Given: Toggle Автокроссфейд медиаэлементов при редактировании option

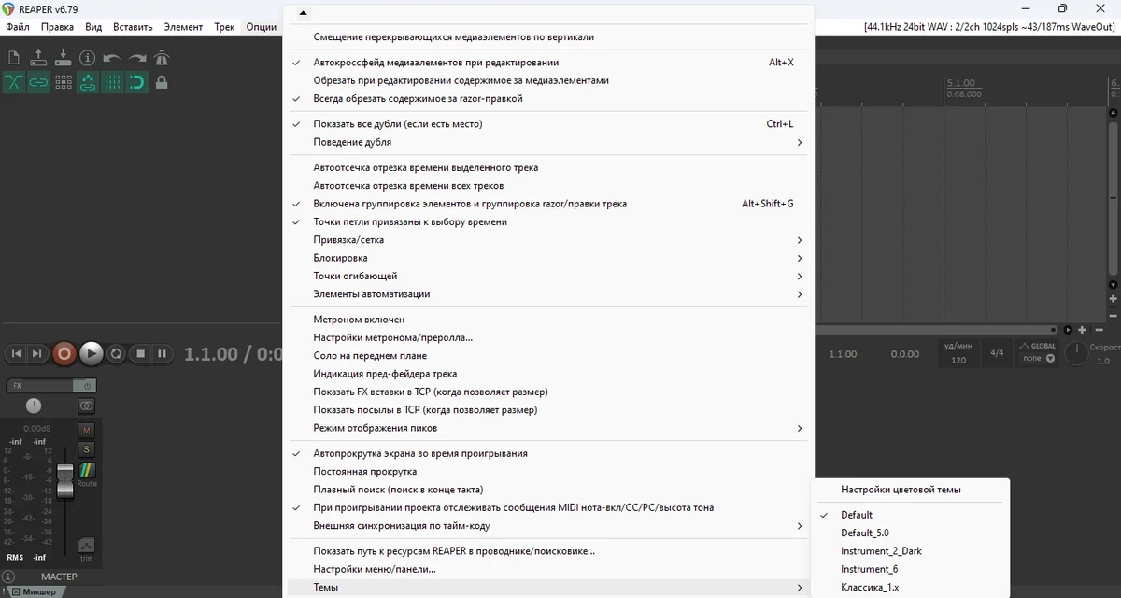Looking at the screenshot, I should (547, 63).
